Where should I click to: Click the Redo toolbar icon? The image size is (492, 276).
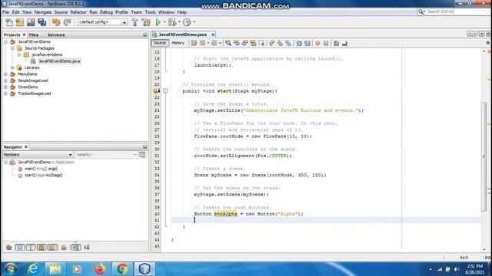tap(67, 22)
